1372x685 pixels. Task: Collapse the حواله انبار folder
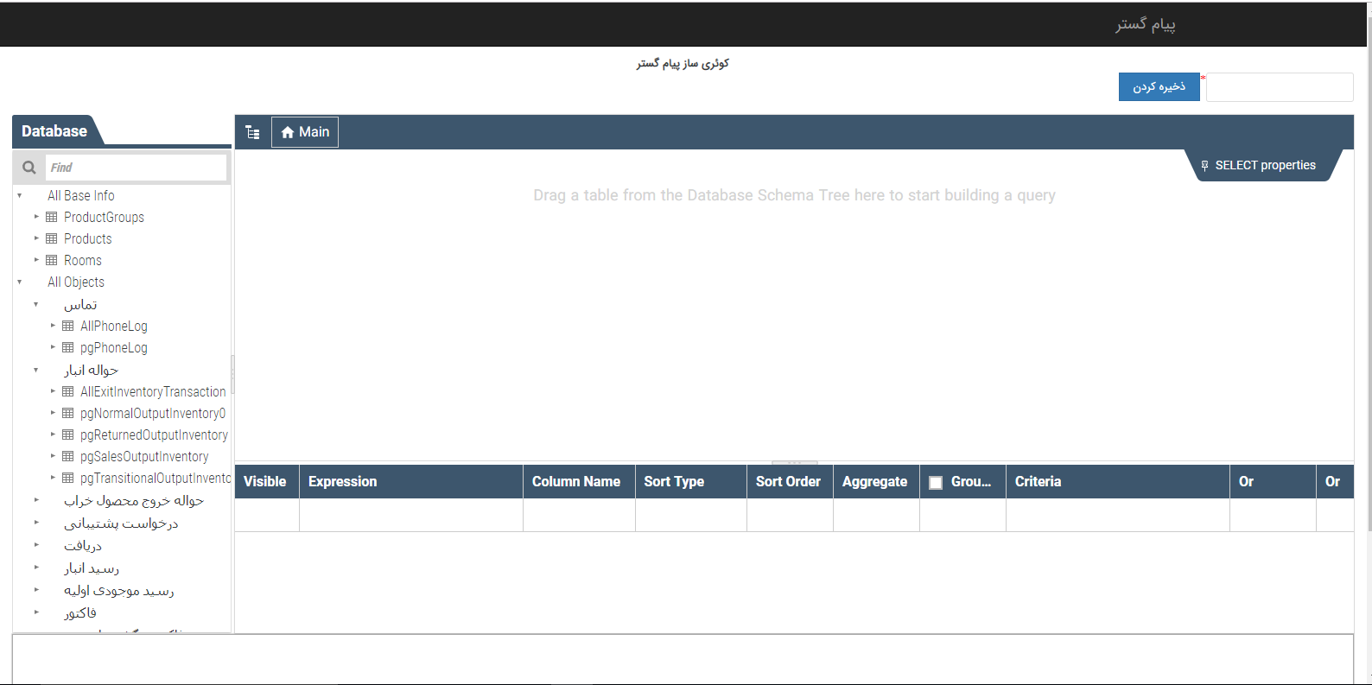(36, 370)
